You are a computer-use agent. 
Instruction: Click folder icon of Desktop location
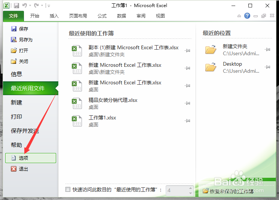click(211, 67)
